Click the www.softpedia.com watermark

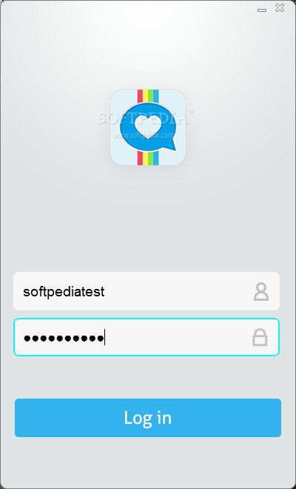[x=144, y=136]
